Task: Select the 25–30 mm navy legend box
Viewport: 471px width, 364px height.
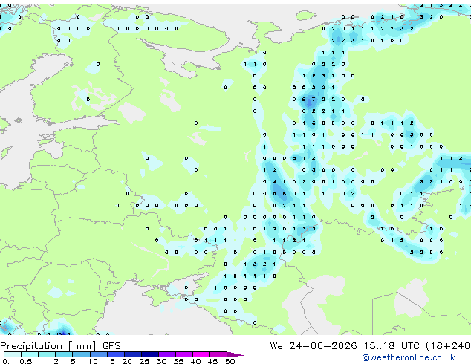Action: point(149,354)
